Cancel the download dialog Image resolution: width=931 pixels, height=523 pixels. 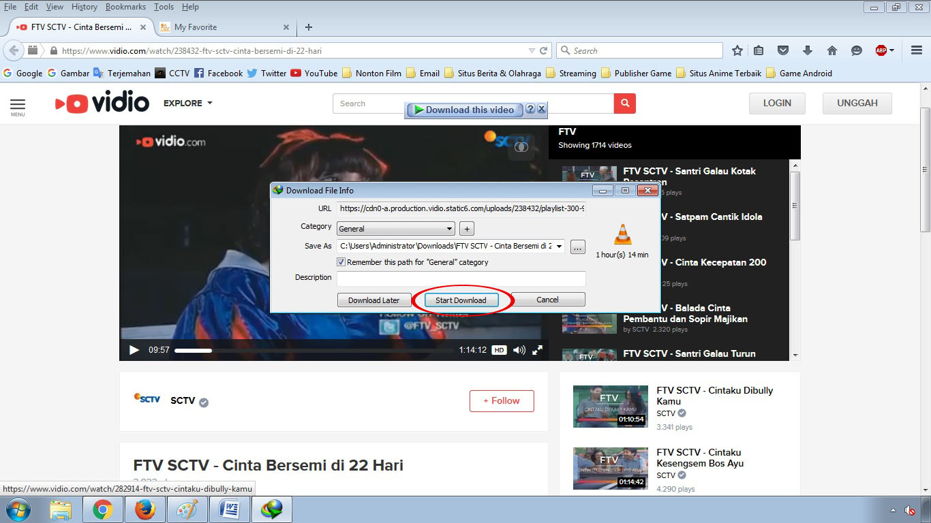click(x=548, y=300)
